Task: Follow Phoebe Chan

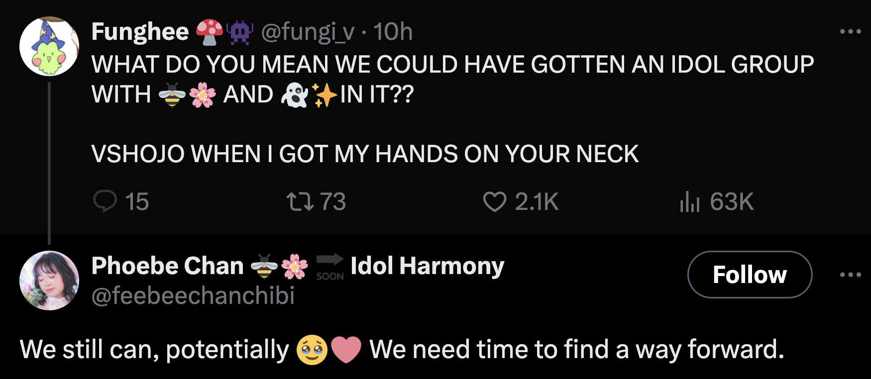Action: click(750, 275)
